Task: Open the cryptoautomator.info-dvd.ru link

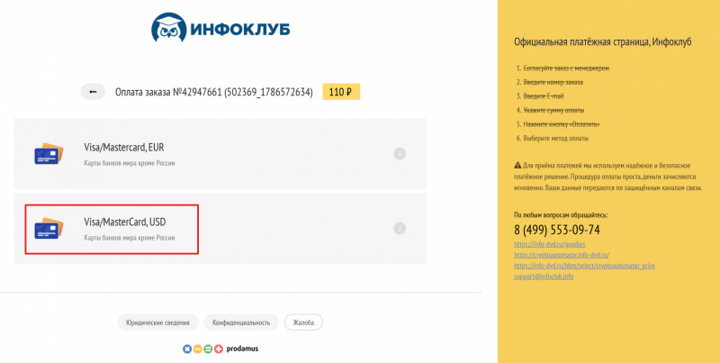Action: tap(562, 255)
